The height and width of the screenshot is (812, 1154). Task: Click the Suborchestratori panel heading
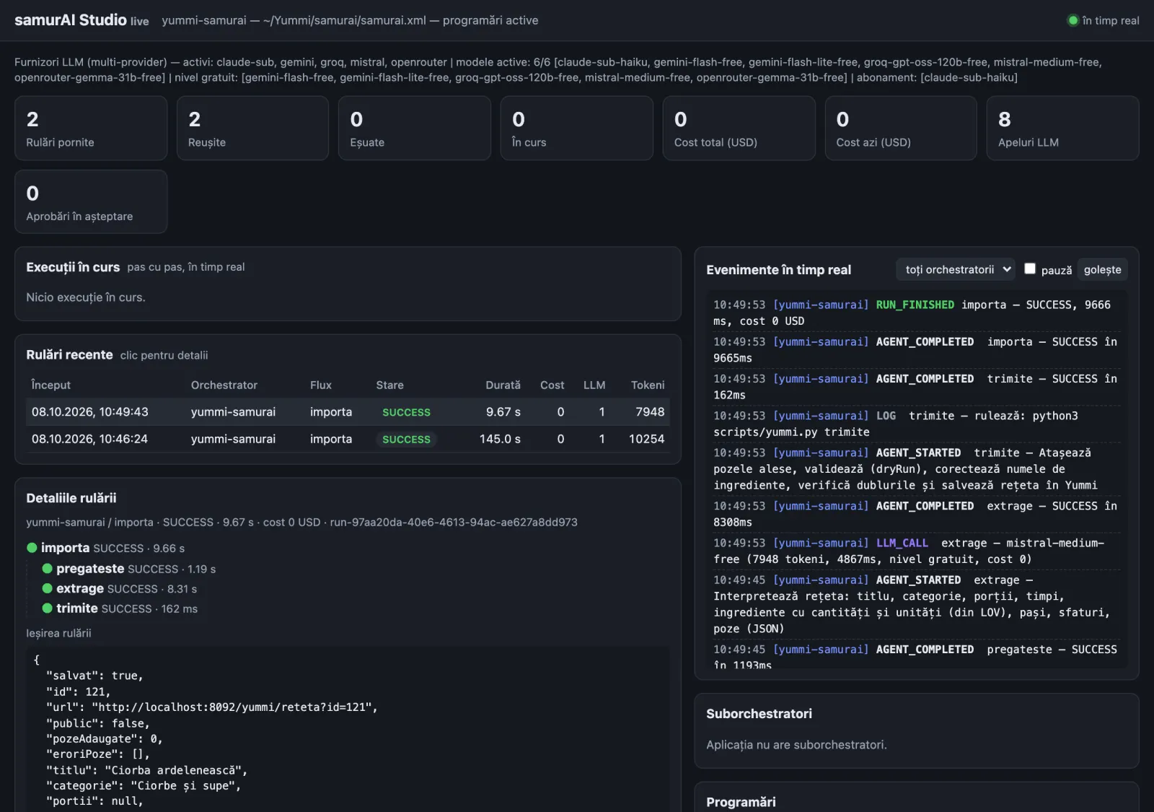[759, 714]
